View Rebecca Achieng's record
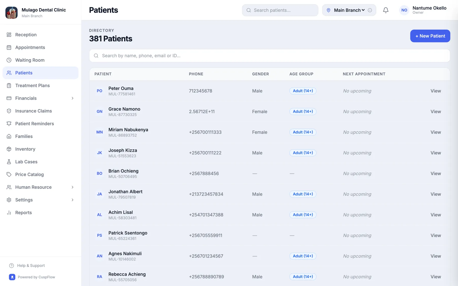This screenshot has height=286, width=458. [436, 277]
